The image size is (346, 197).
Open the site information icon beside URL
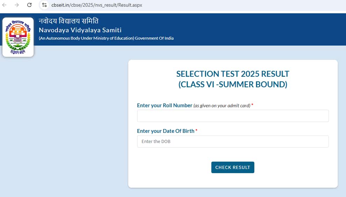[x=44, y=5]
